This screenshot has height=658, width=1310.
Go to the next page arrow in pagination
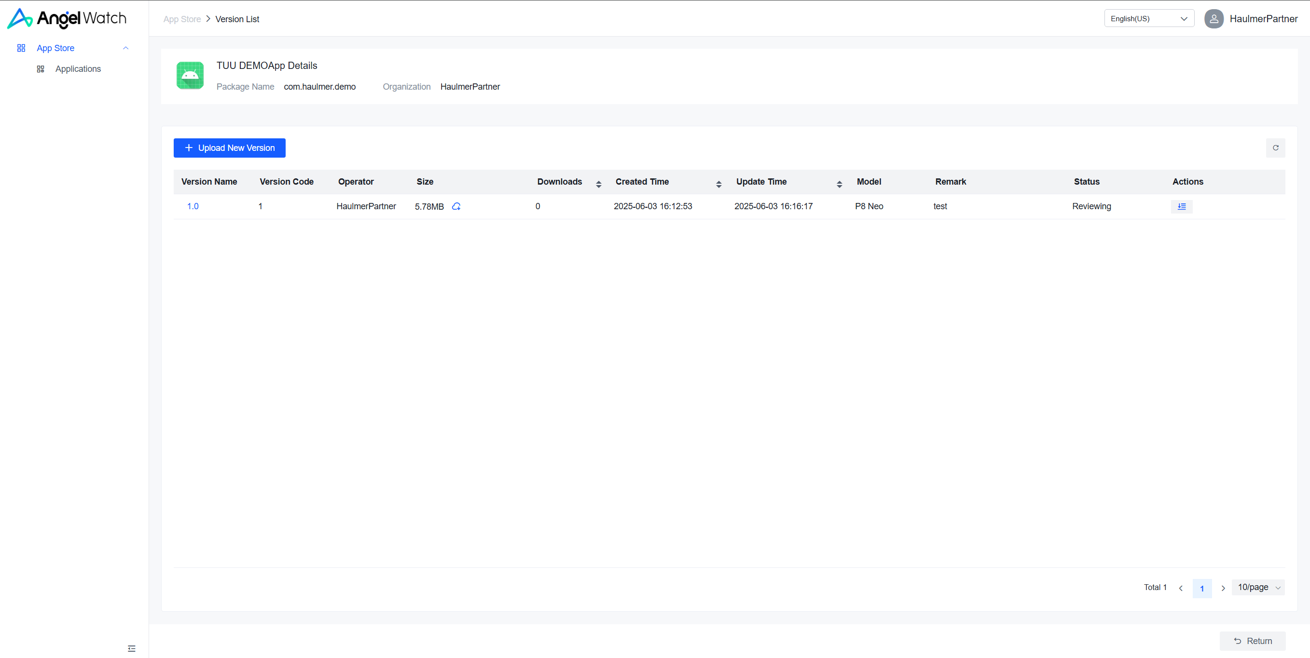1223,588
